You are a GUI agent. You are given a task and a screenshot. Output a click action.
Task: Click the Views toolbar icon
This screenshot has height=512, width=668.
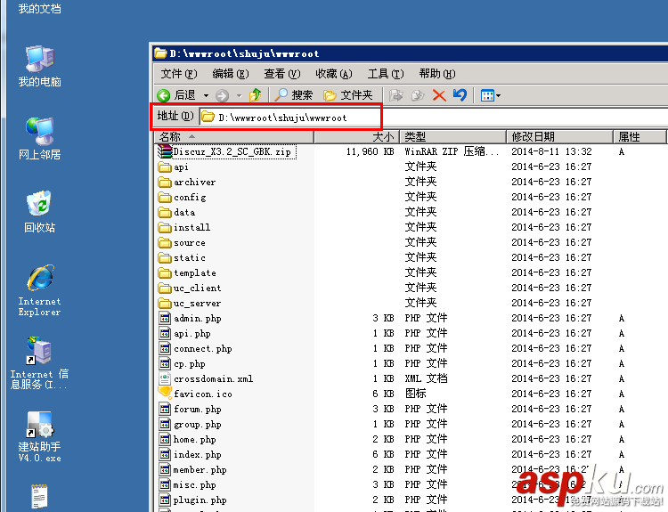(x=487, y=95)
